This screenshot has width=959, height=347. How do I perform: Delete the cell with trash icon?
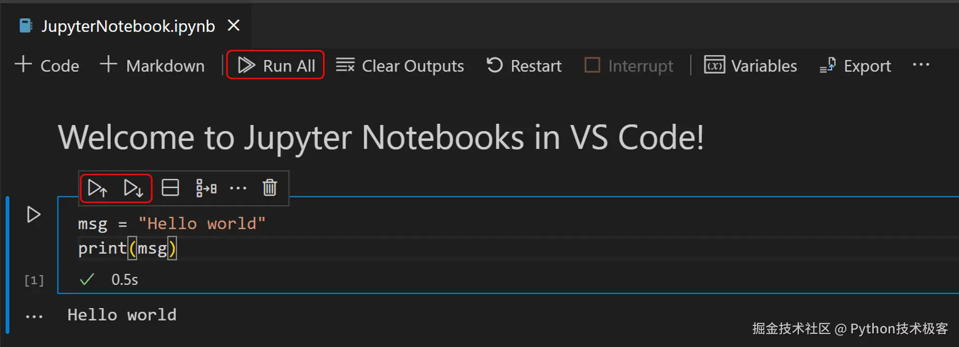[x=269, y=187]
